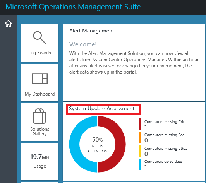Image resolution: width=206 pixels, height=183 pixels.
Task: Click the Alert Management description paragraph
Action: coord(134,63)
